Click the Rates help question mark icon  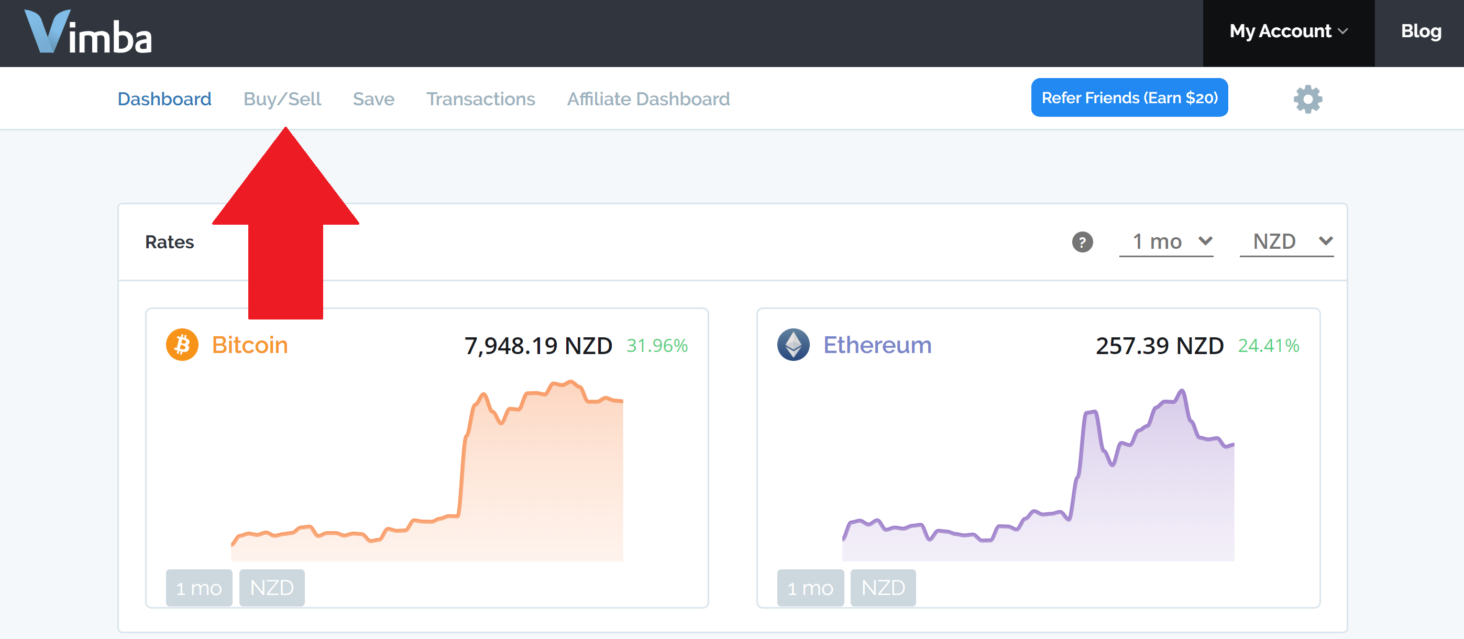coord(1082,242)
